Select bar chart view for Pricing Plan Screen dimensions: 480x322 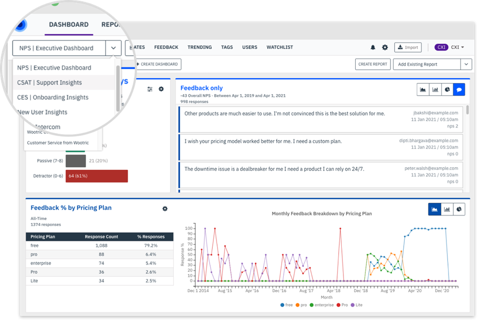pos(447,209)
